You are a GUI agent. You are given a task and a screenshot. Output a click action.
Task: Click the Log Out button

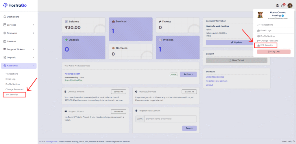(274, 52)
